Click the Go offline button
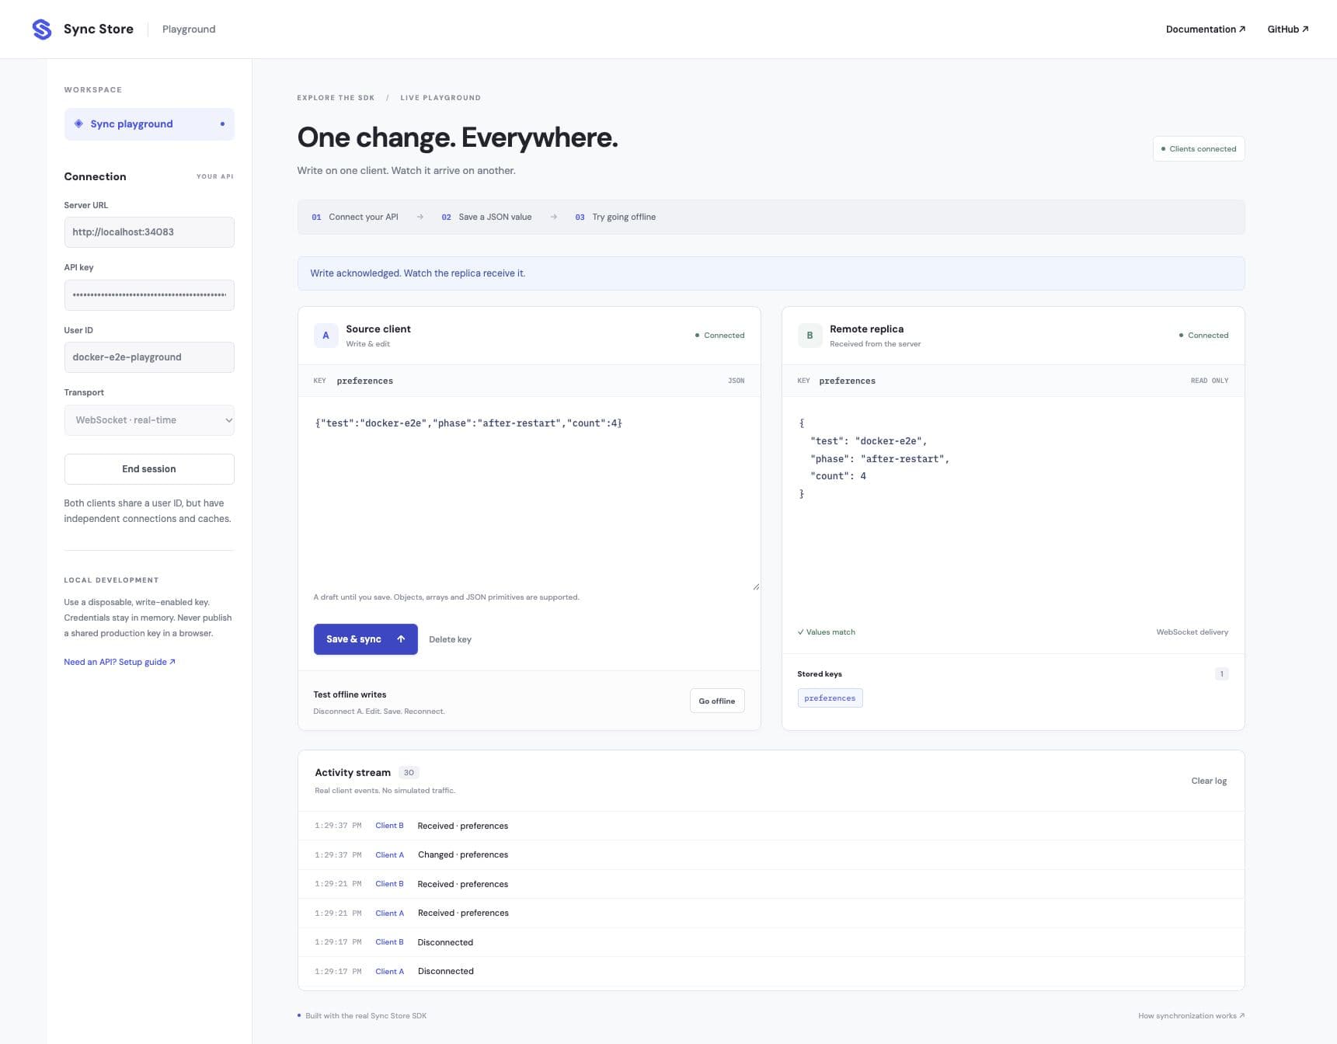This screenshot has width=1337, height=1044. (717, 701)
